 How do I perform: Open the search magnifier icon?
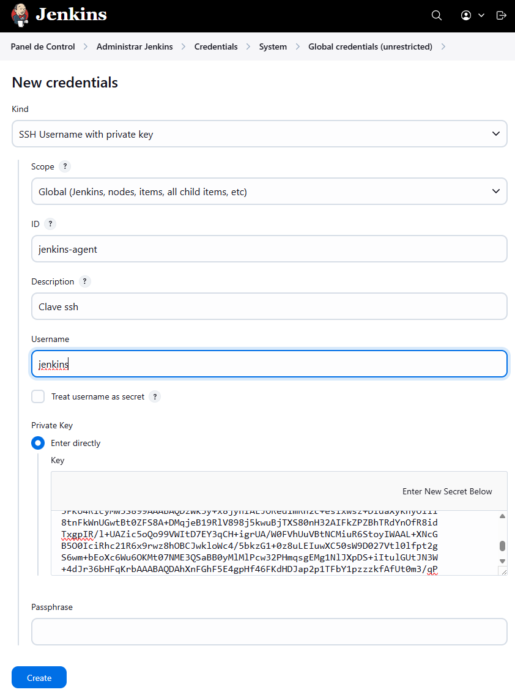437,15
